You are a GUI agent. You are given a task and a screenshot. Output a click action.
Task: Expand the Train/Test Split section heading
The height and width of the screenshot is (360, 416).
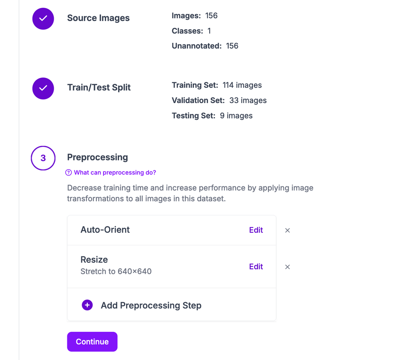coord(99,88)
